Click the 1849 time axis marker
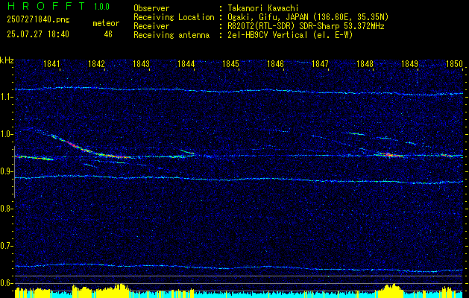This screenshot has height=298, width=469. click(x=409, y=63)
